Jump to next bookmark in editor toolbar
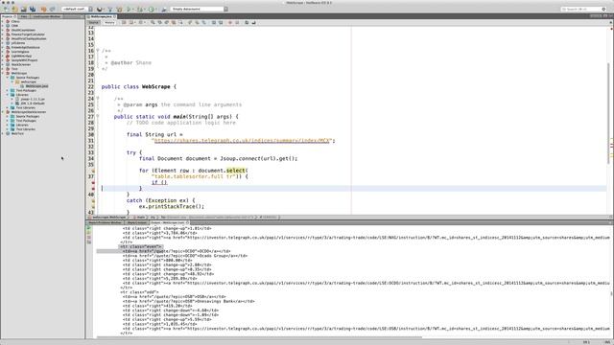This screenshot has width=614, height=345. [197, 23]
